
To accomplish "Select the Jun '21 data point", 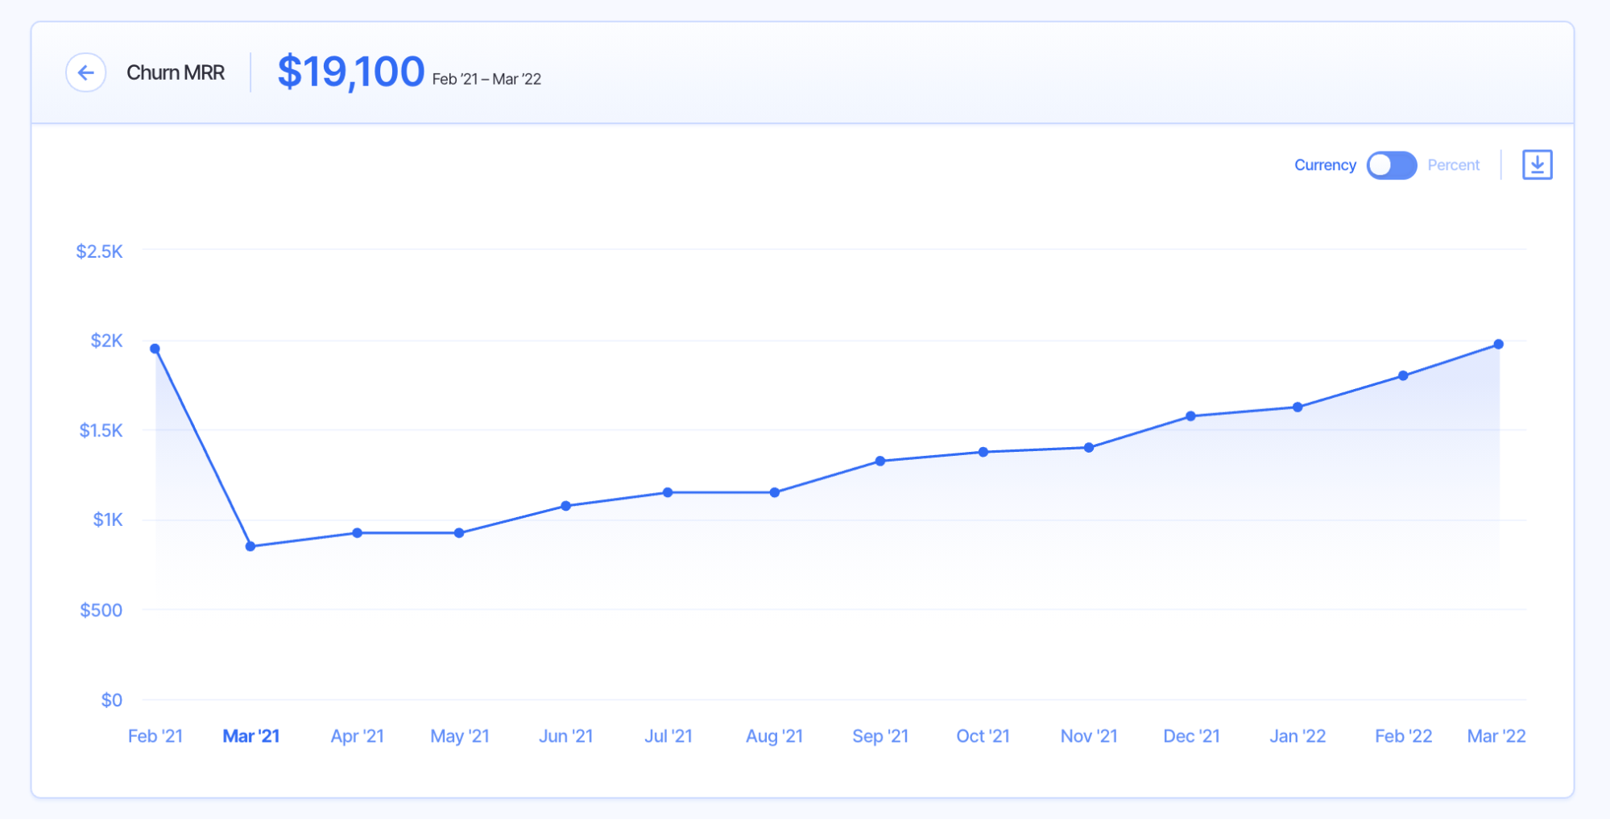I will pyautogui.click(x=566, y=506).
